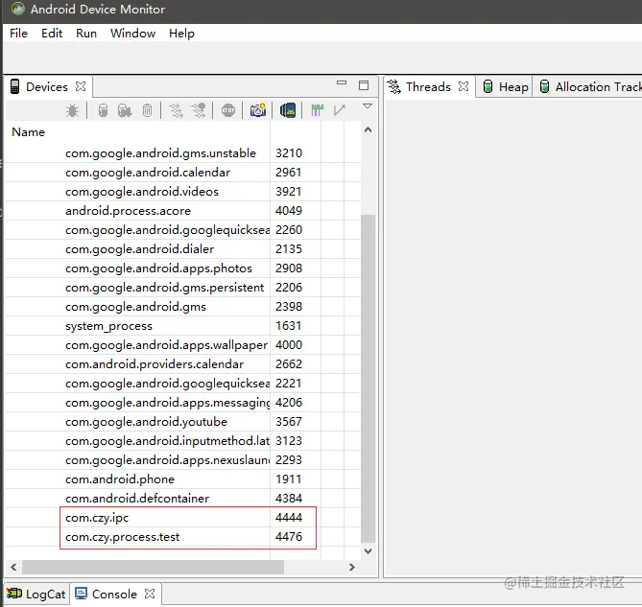Click the Name column header
Image resolution: width=642 pixels, height=607 pixels.
point(137,132)
